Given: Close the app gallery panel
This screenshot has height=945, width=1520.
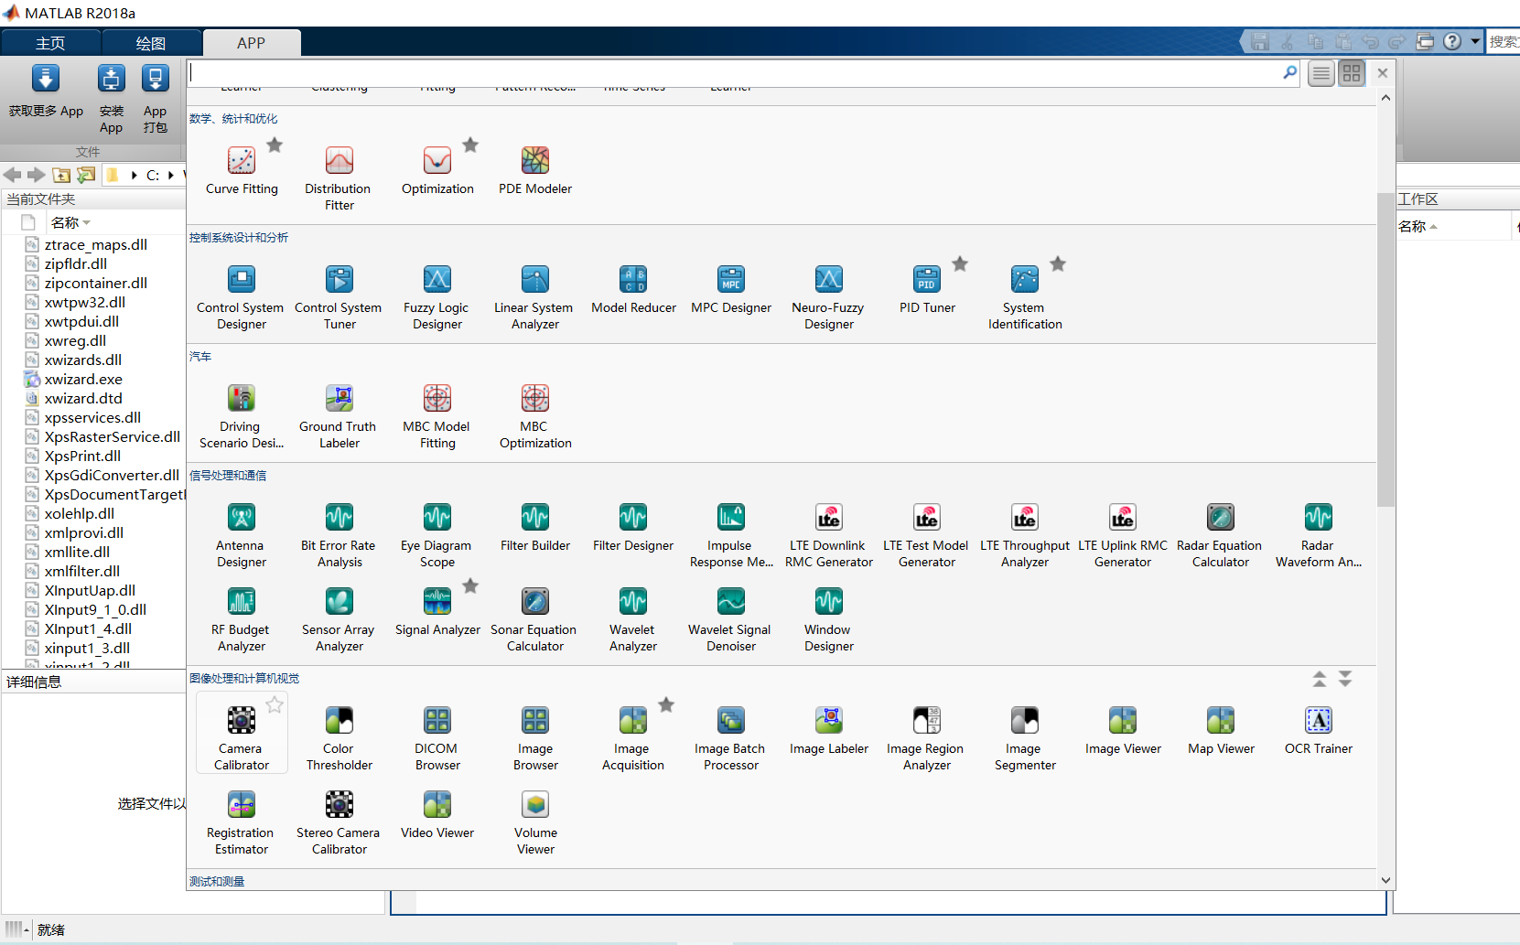Looking at the screenshot, I should [x=1383, y=73].
